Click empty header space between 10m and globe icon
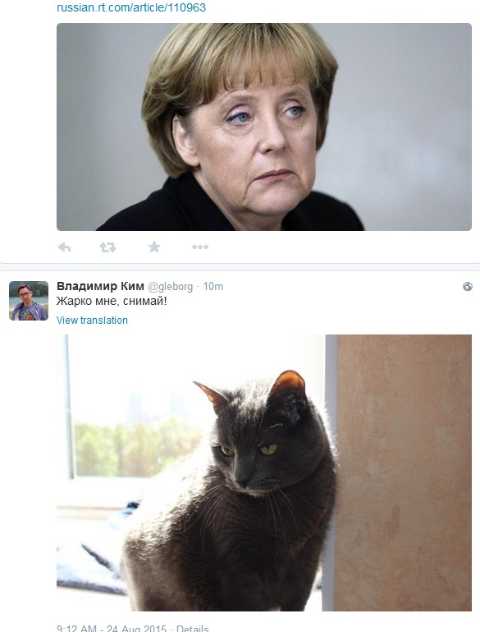Viewport: 480px width, 632px height. click(342, 287)
